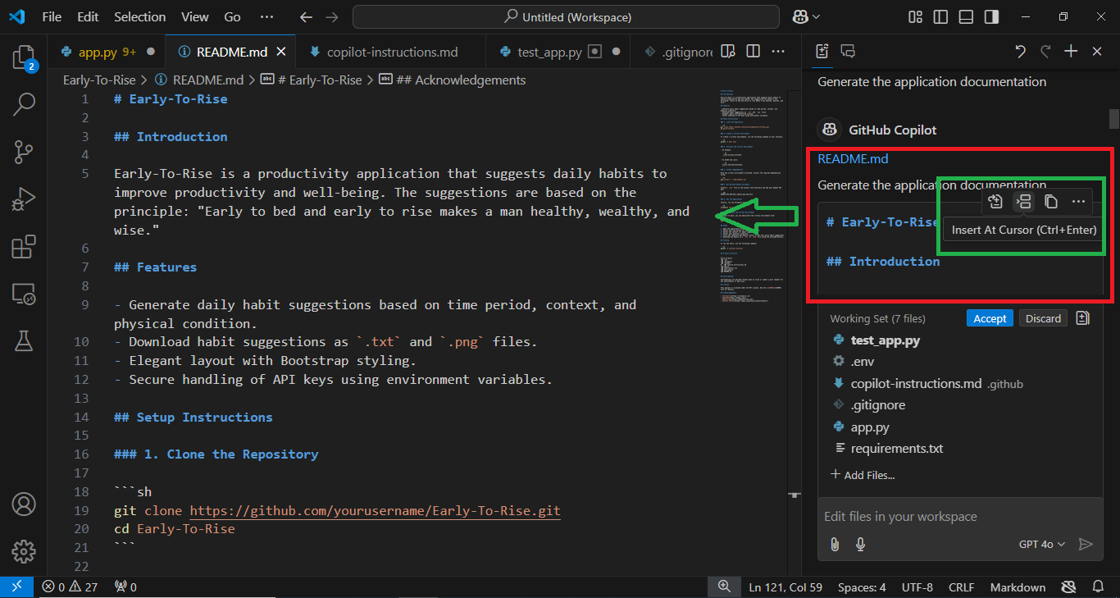Switch to app.py editor tab
The image size is (1120, 598).
(x=107, y=52)
